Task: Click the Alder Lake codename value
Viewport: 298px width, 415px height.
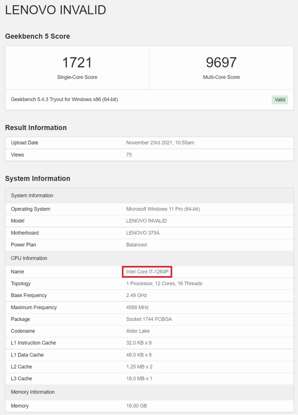Action: [138, 331]
